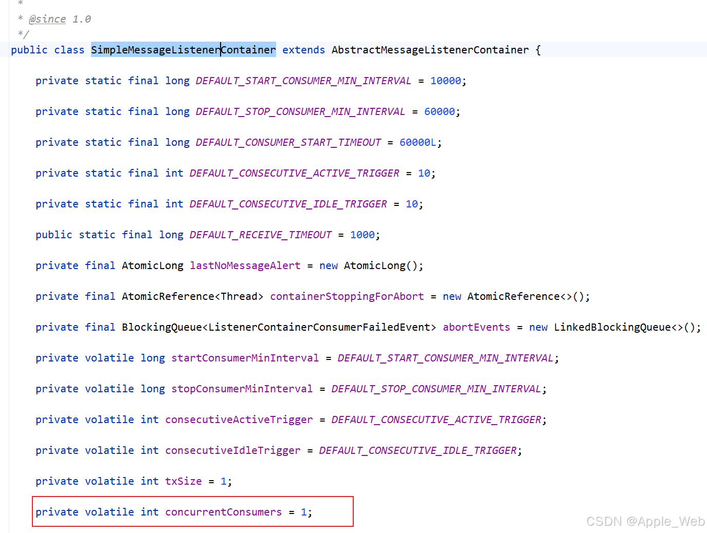Click the 60000 stop interval value
Image resolution: width=707 pixels, height=533 pixels.
coord(440,111)
